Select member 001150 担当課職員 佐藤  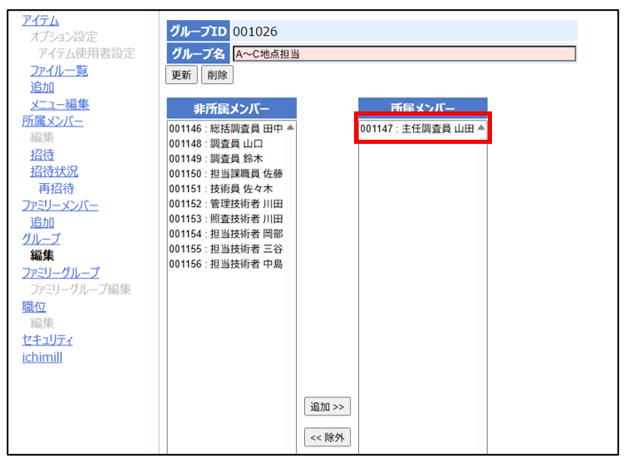[x=225, y=174]
